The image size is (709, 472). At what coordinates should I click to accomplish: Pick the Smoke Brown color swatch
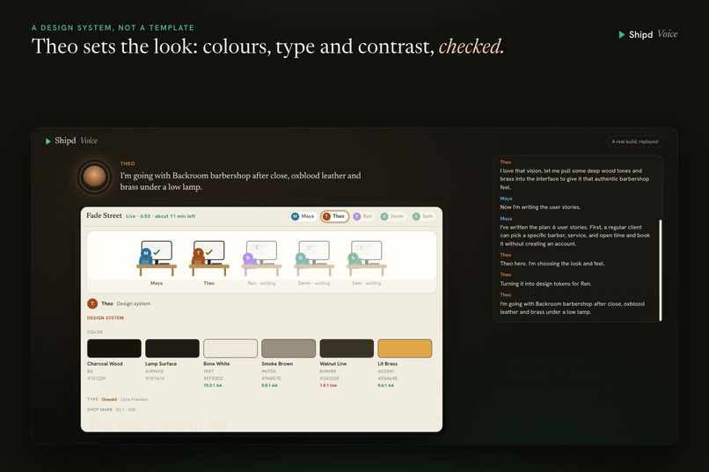tap(289, 348)
